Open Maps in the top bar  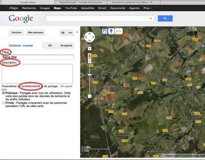click(57, 8)
